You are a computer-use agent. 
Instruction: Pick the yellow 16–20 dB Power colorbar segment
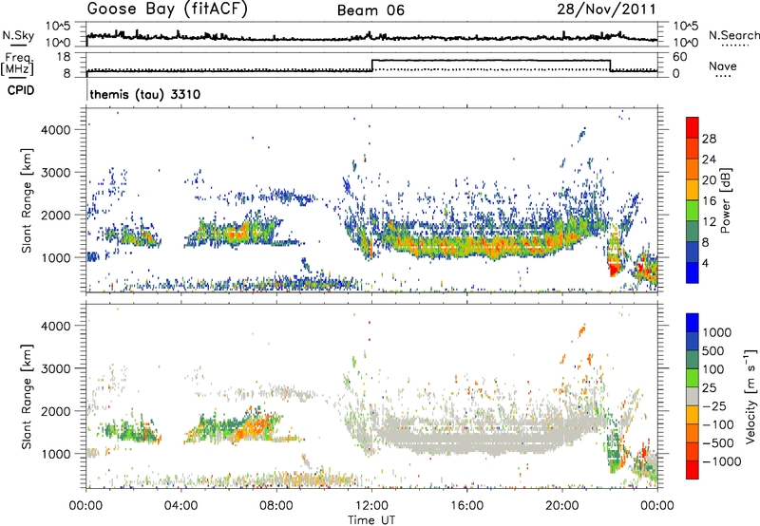[693, 190]
